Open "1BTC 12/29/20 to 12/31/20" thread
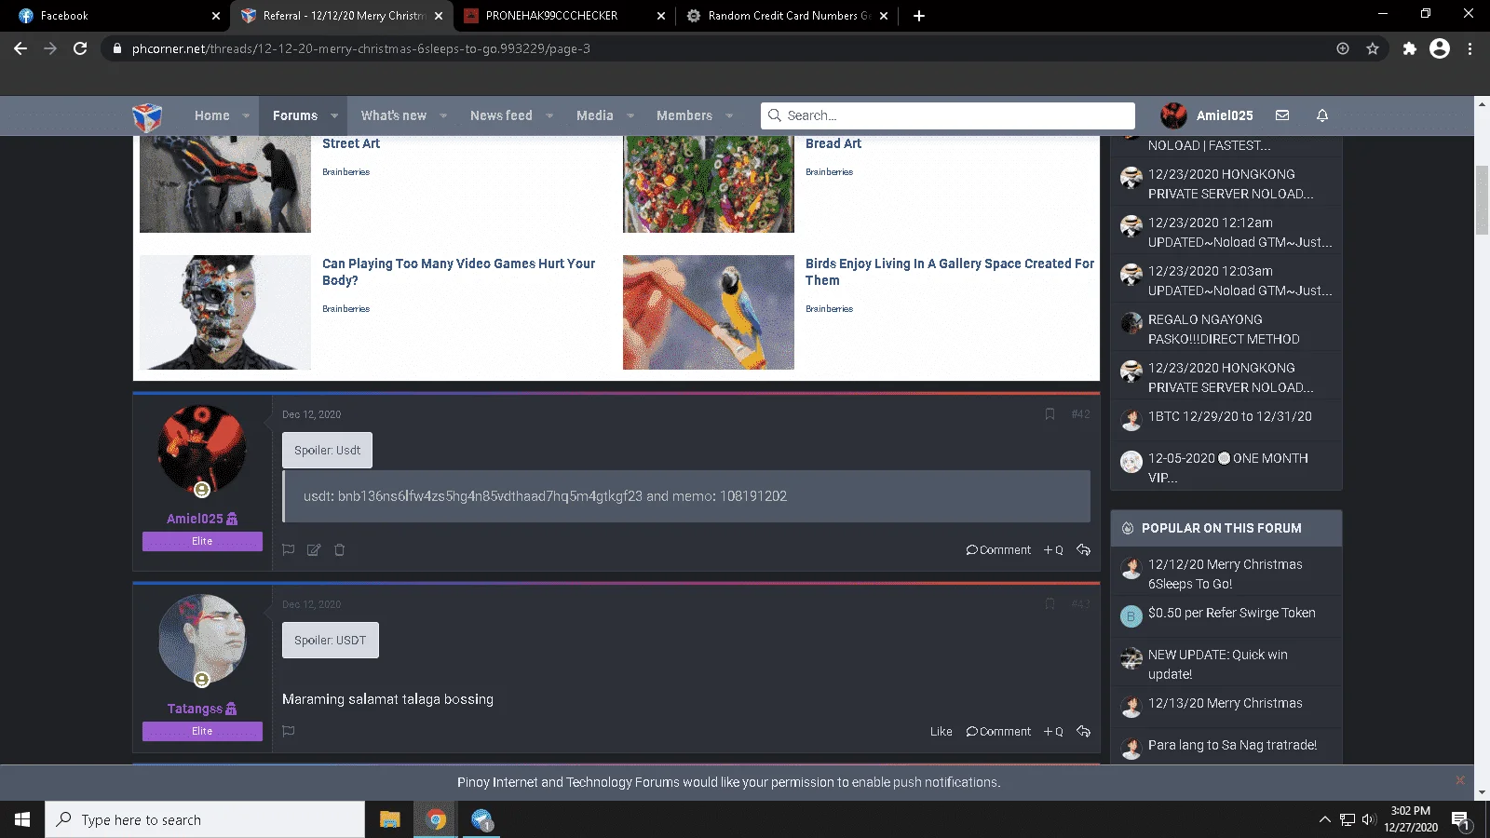The height and width of the screenshot is (838, 1490). [1229, 416]
